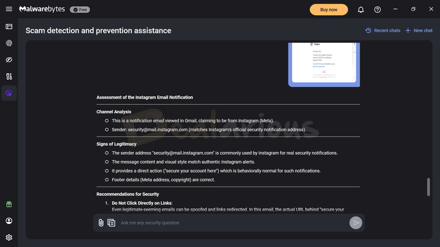This screenshot has height=247, width=440.
Task: Open the tools sidebar icon
Action: click(x=9, y=76)
